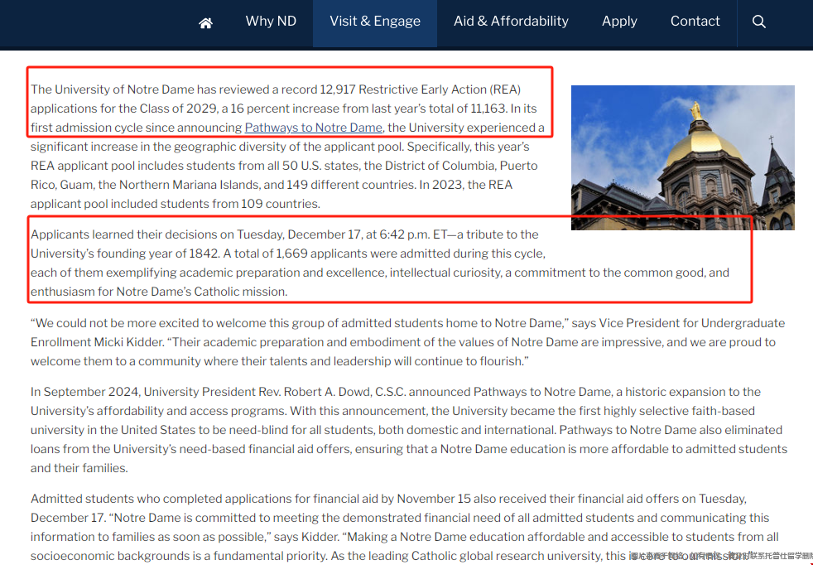
Task: Select text '149 different countries'
Action: pos(351,185)
